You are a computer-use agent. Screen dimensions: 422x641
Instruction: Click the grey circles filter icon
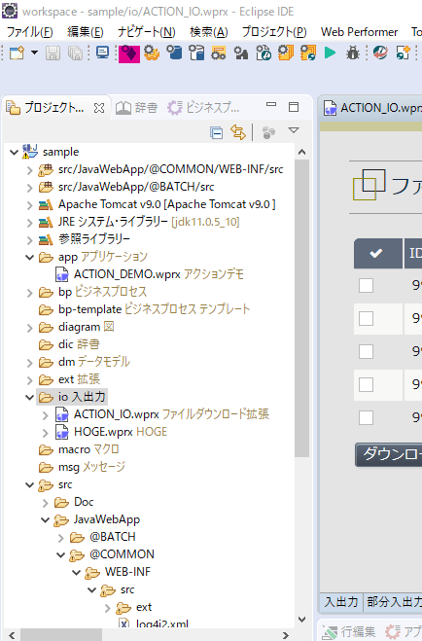tap(268, 132)
